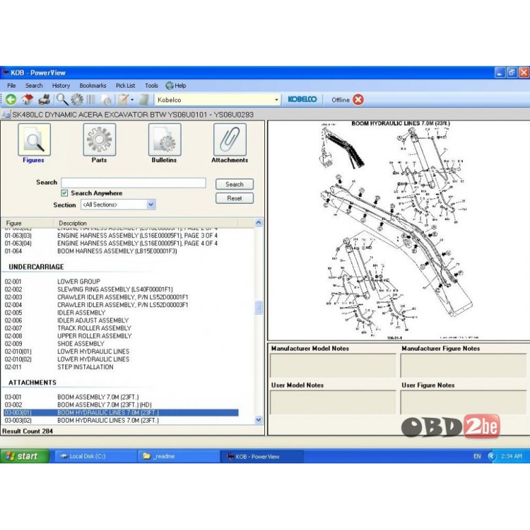Click the Search button
Viewport: 530px width, 530px height.
234,184
